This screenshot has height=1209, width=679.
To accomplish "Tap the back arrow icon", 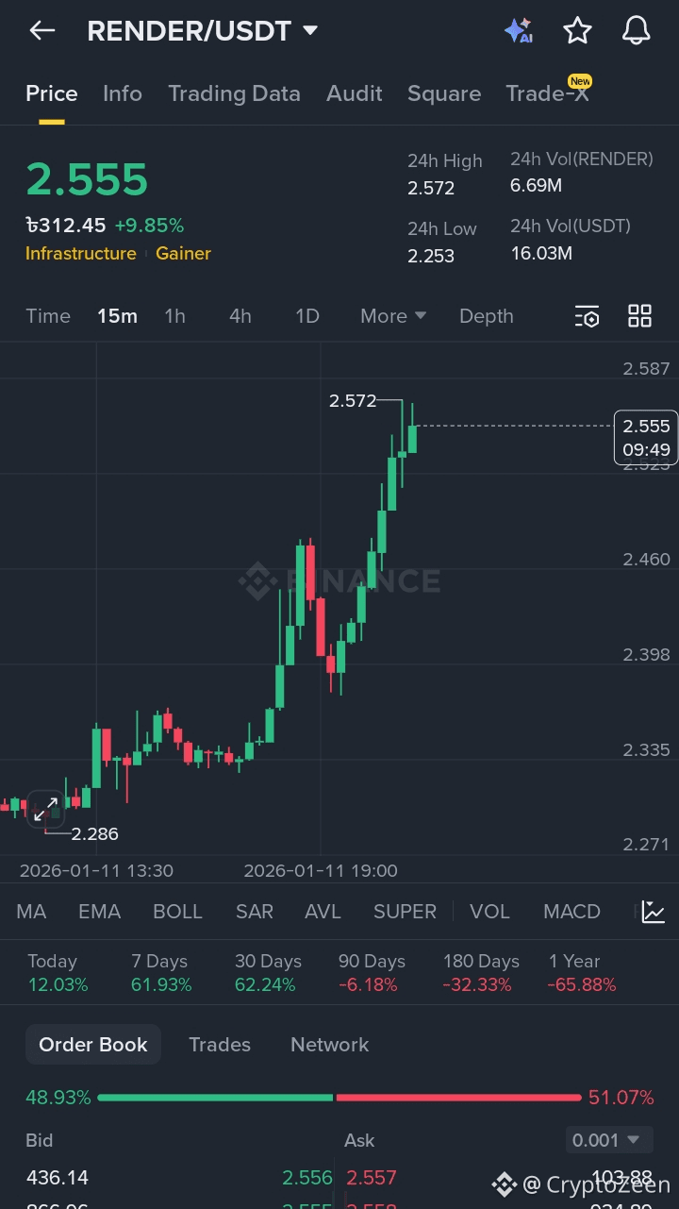I will 42,31.
